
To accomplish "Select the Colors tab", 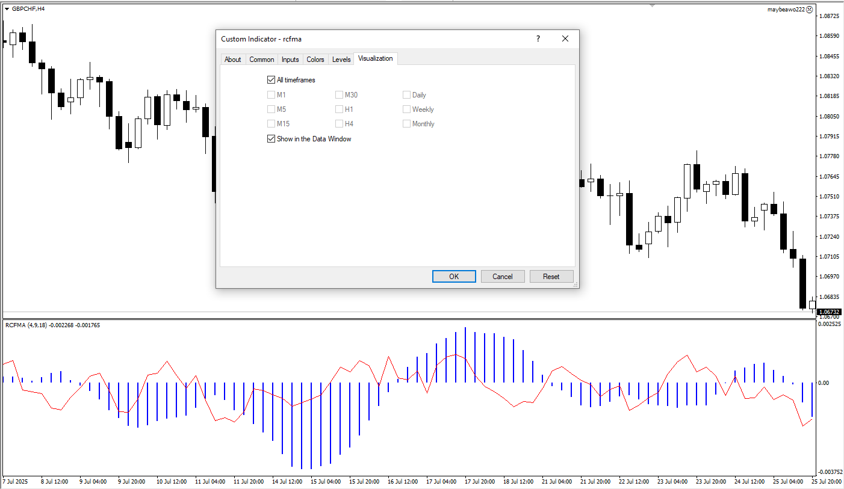I will (x=315, y=60).
